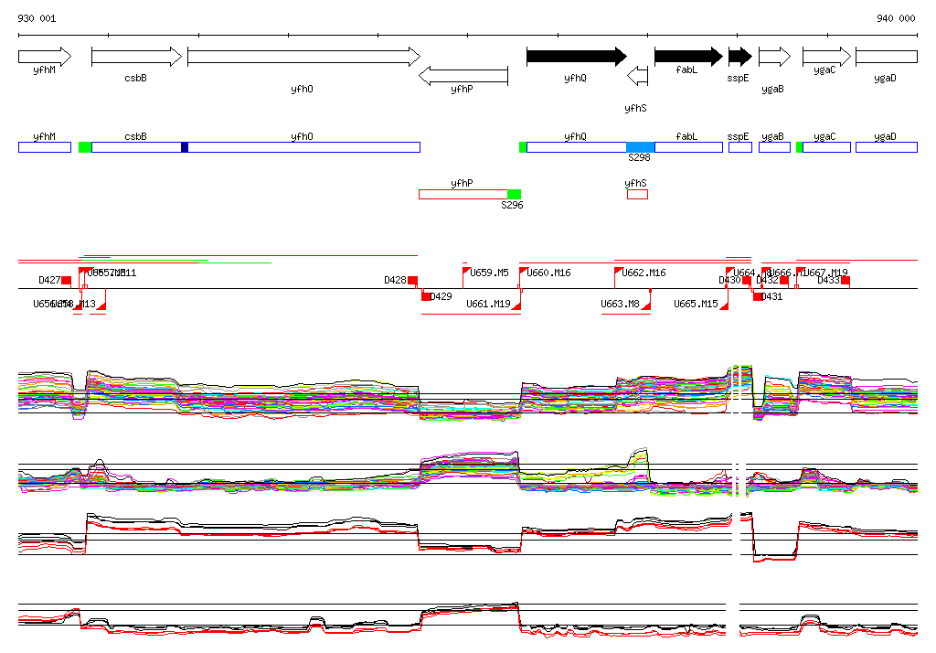Select the U665.M15 lower-strand flag marker

pos(724,305)
